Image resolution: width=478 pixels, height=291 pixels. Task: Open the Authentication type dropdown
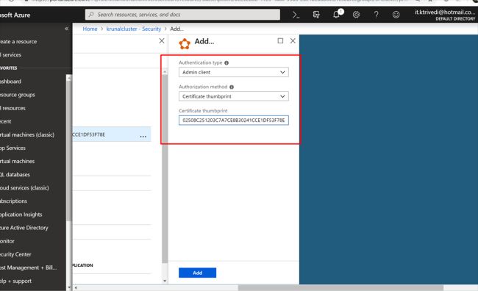click(x=234, y=72)
